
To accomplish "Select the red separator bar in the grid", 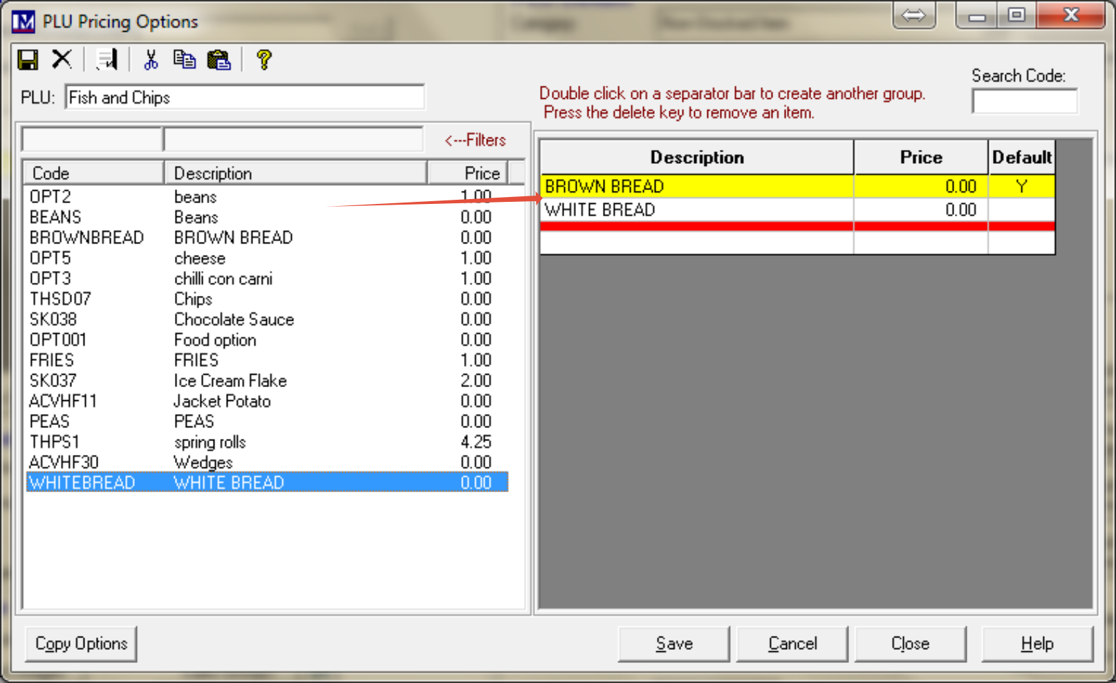I will coord(798,226).
